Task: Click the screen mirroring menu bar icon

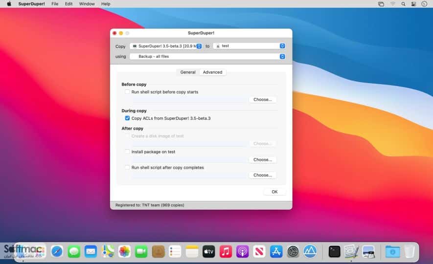Action: pyautogui.click(x=381, y=4)
